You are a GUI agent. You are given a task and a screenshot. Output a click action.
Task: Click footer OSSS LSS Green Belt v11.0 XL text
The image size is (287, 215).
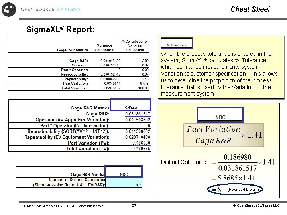(63, 206)
